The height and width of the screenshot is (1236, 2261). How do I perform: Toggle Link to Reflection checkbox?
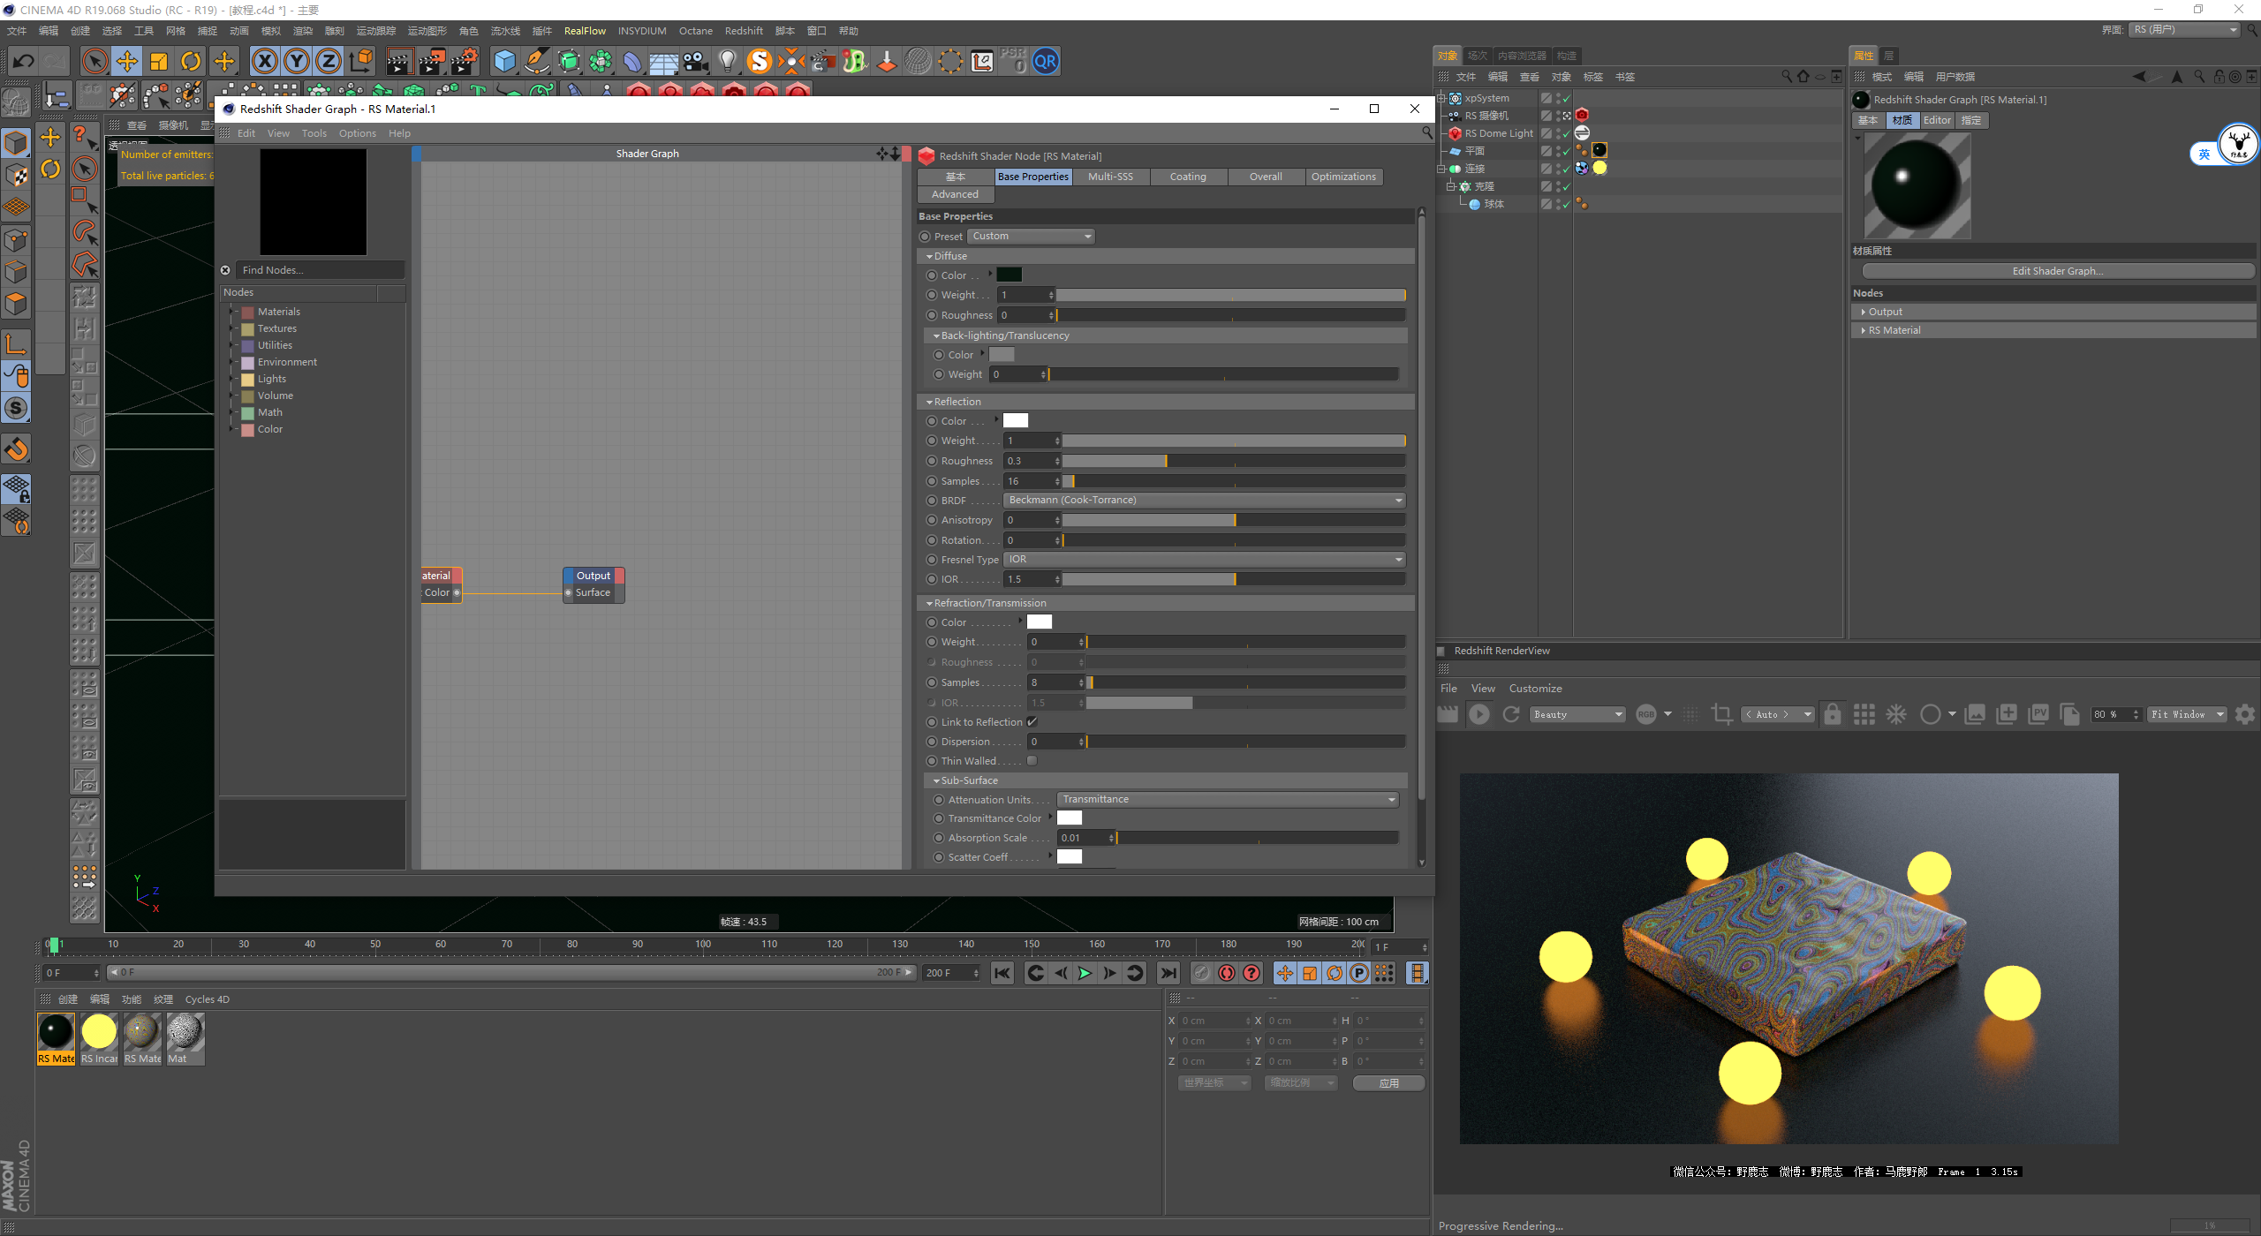pyautogui.click(x=1032, y=722)
